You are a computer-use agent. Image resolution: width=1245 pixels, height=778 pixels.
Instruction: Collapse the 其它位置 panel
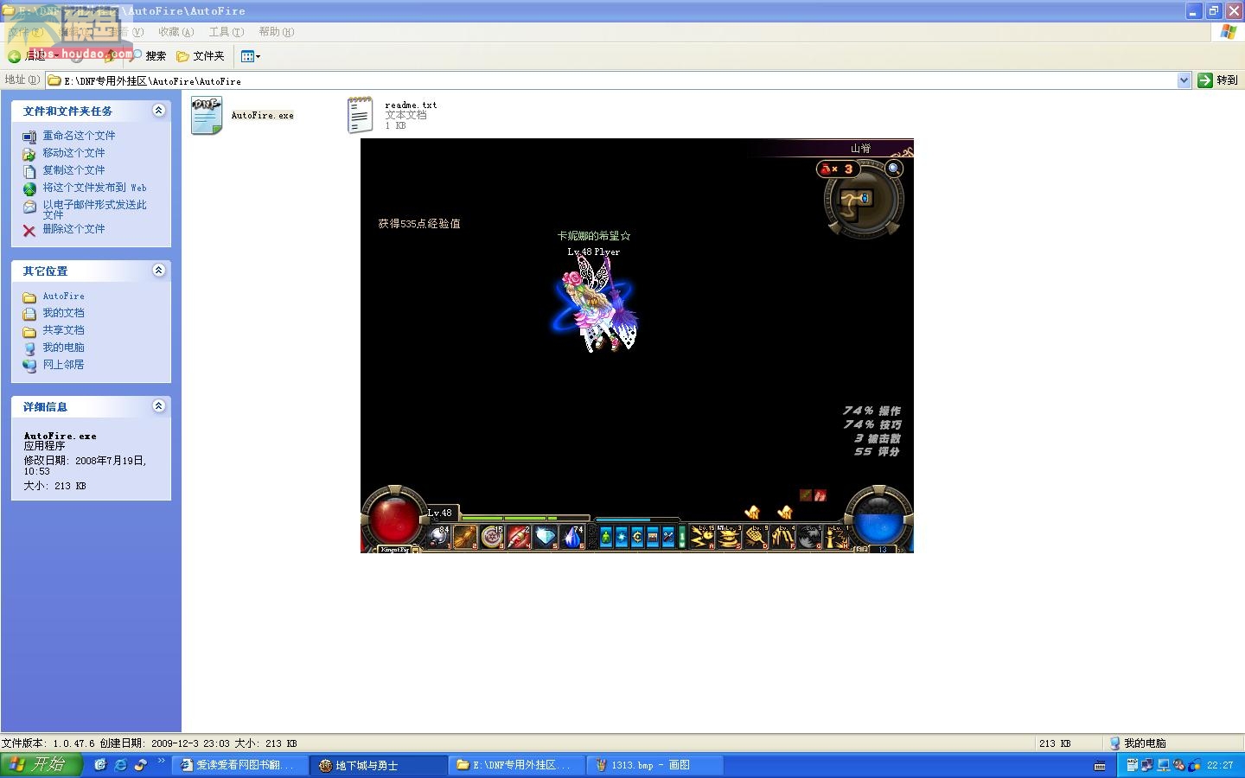coord(158,270)
